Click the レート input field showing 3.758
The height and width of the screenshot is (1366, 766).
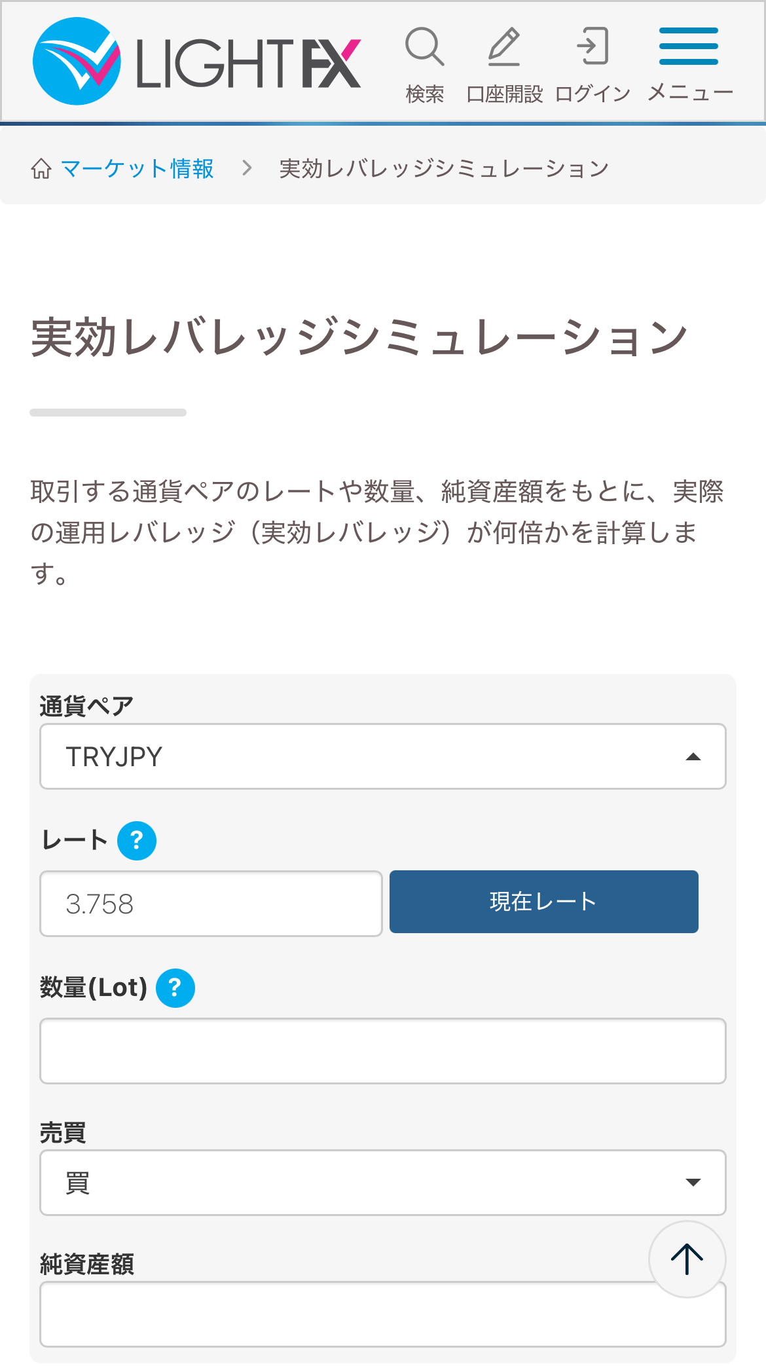[x=211, y=904]
